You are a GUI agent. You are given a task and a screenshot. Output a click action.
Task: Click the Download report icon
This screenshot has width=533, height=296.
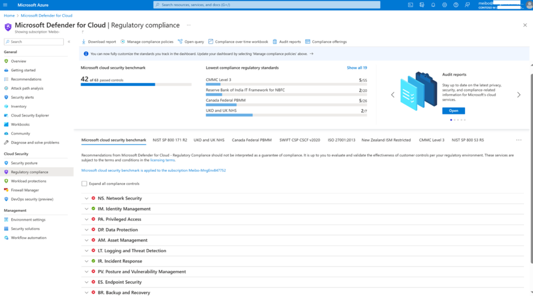click(x=83, y=42)
